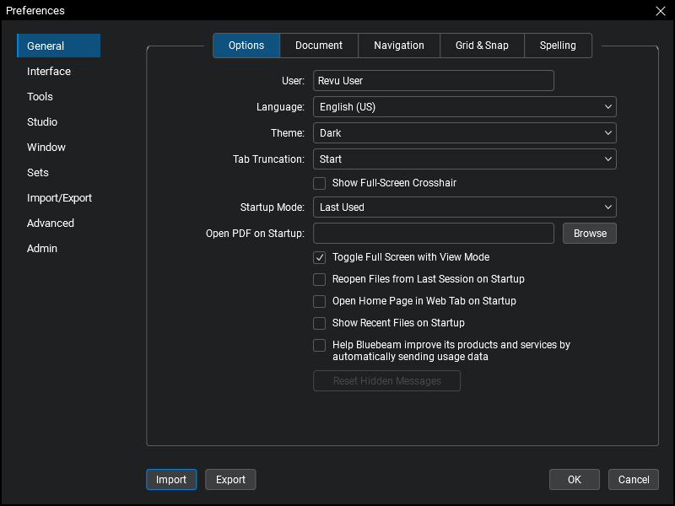Go to Studio preferences section

(42, 122)
